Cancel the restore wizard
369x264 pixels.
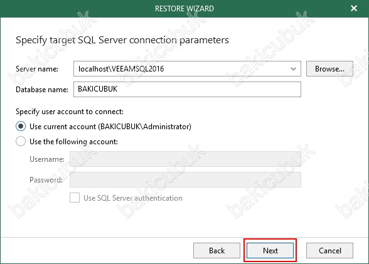coord(329,251)
